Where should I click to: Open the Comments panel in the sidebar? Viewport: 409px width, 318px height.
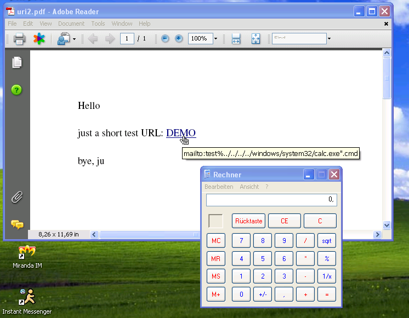pyautogui.click(x=17, y=224)
